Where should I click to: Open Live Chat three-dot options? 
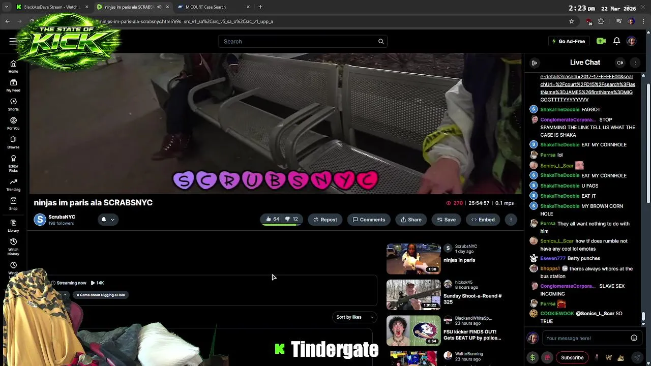[635, 63]
